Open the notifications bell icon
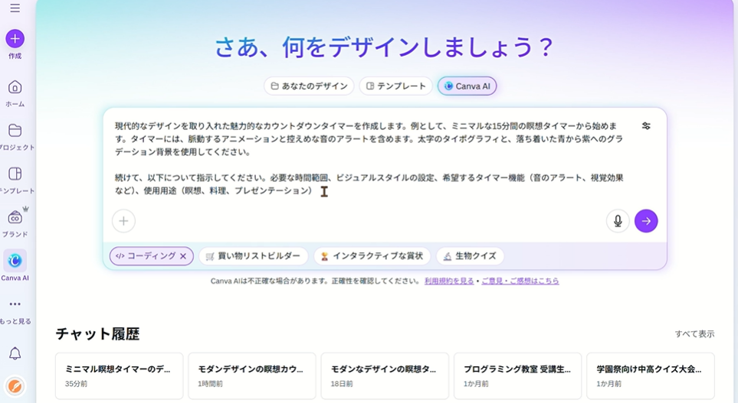 click(x=15, y=354)
